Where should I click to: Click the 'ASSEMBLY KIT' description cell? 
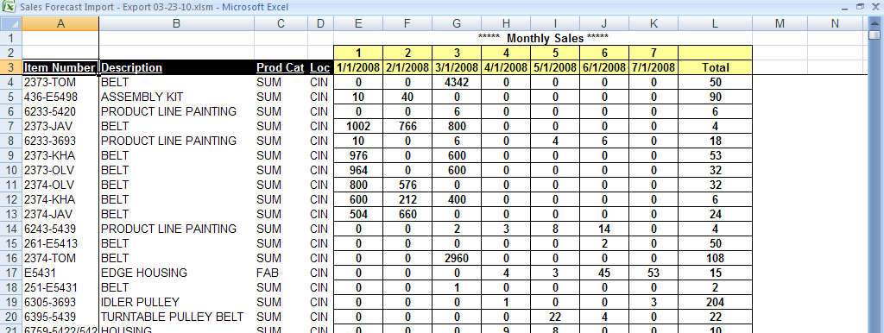176,97
